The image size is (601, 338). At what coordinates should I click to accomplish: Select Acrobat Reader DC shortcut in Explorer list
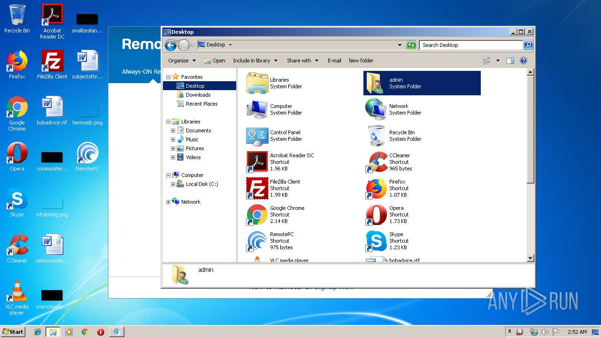click(x=257, y=162)
